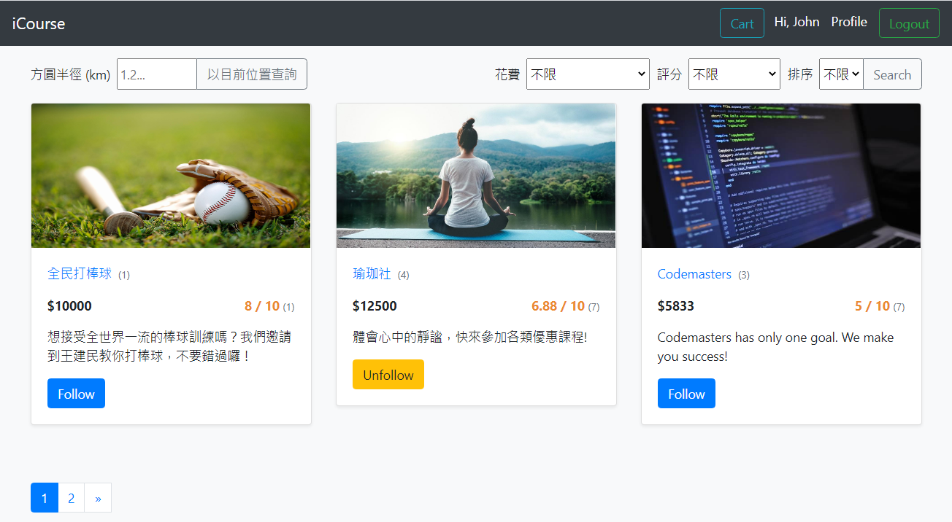Click the 以目前位置查詢 button

[252, 74]
